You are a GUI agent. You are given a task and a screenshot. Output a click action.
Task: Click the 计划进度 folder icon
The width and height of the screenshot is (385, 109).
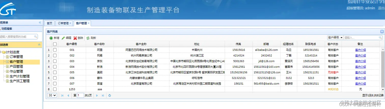click(x=4, y=52)
